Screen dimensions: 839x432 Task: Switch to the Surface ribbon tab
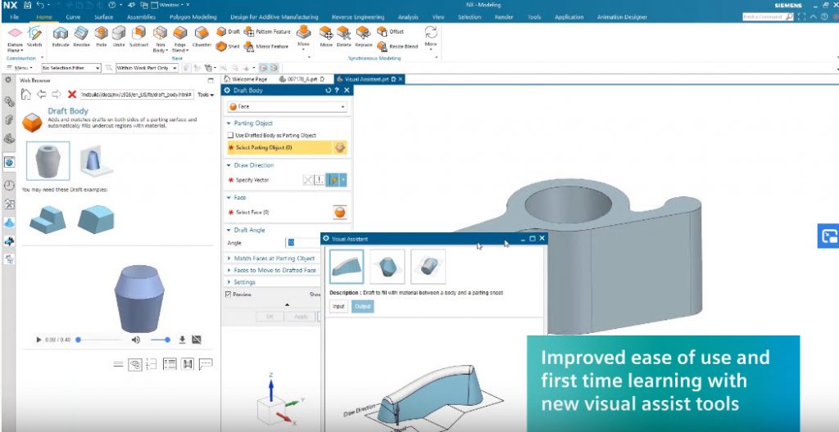click(x=104, y=16)
